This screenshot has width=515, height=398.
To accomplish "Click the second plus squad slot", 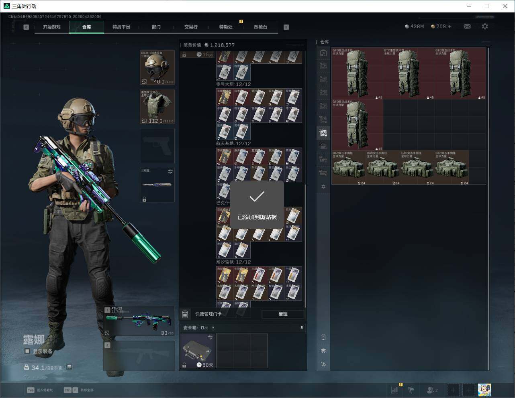I will [468, 390].
